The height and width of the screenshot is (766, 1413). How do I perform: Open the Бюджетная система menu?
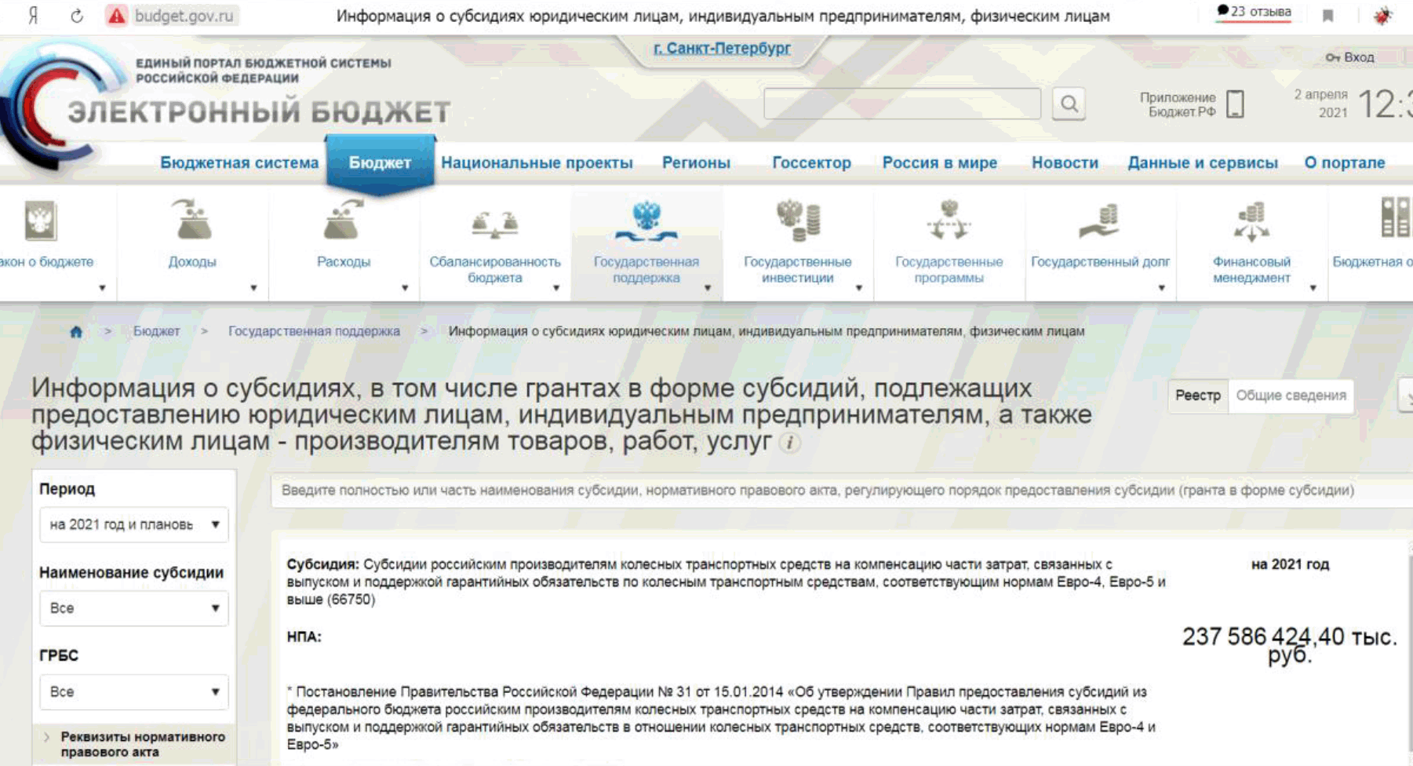tap(239, 162)
